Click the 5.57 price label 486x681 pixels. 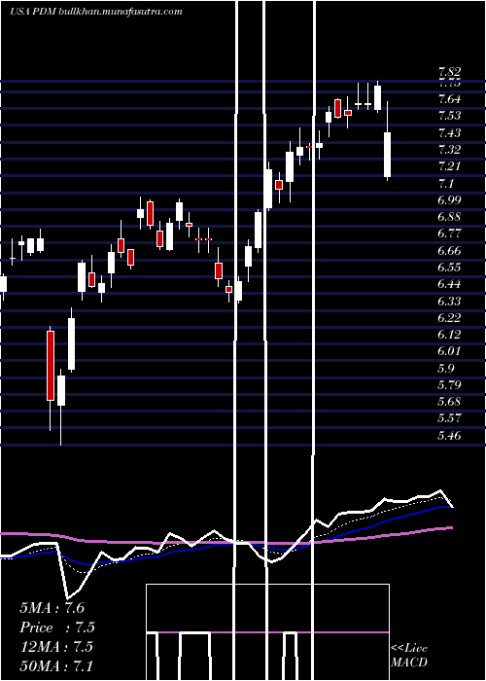coord(449,418)
